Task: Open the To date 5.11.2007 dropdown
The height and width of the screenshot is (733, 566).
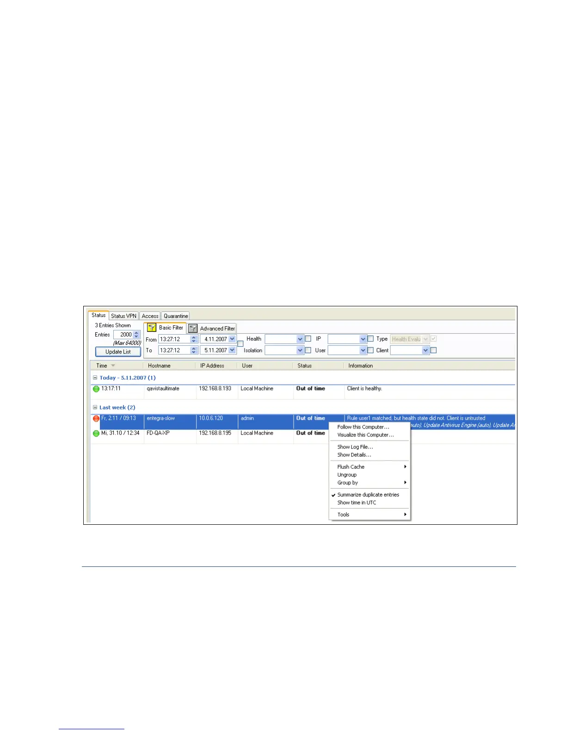Action: [232, 350]
